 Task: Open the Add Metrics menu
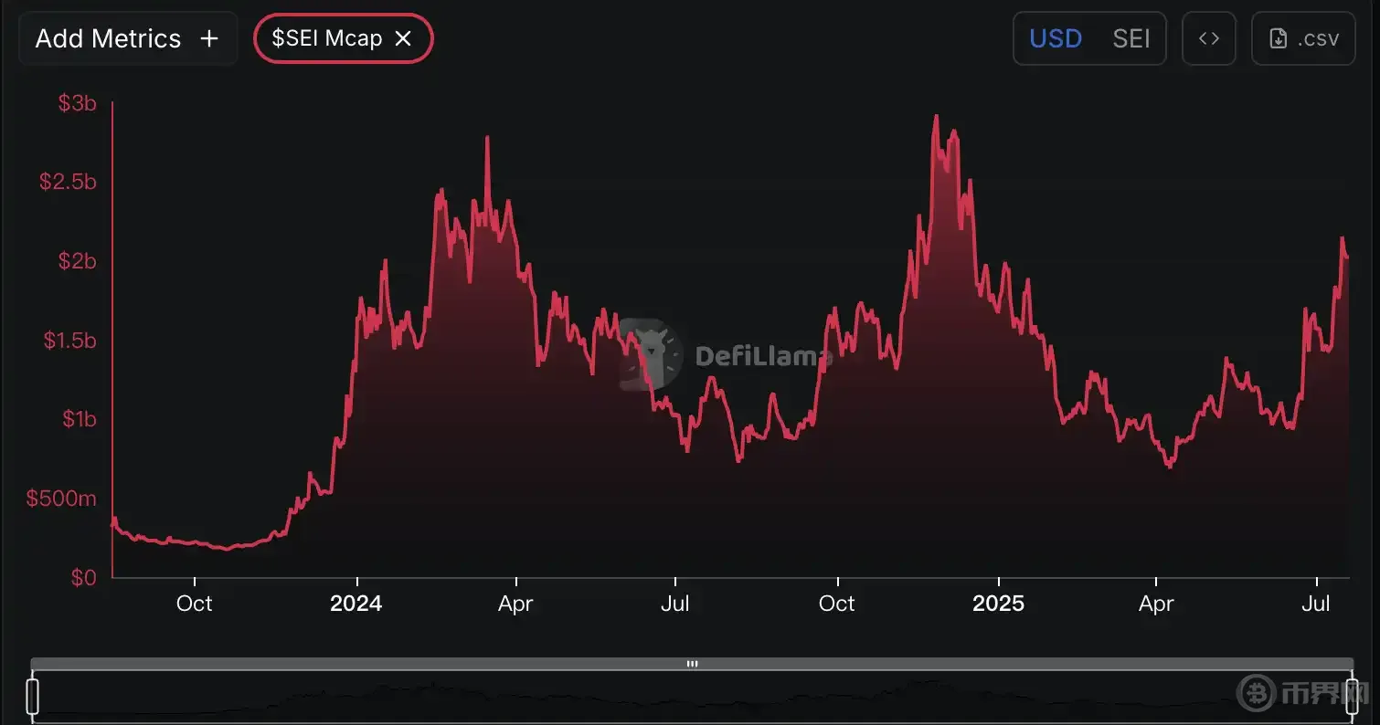[108, 38]
